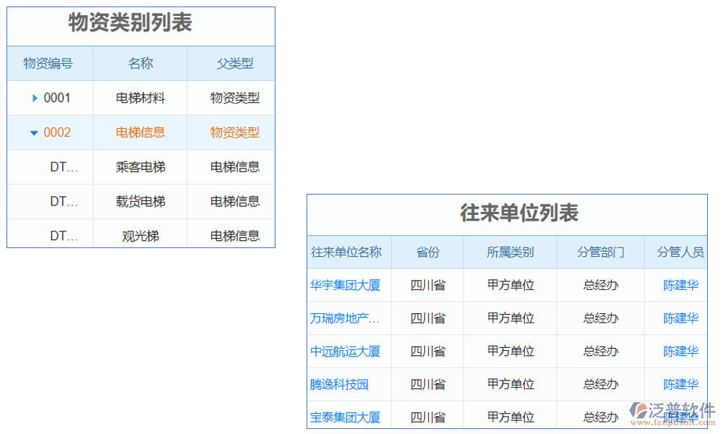Viewport: 723px width, 434px height.
Task: Click the expand triangle beside 0001
Action: pyautogui.click(x=34, y=98)
